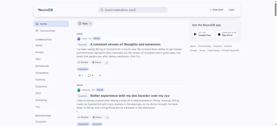Screen dimensions: 277x126
Task: Open the Tics community
Action: [38, 107]
